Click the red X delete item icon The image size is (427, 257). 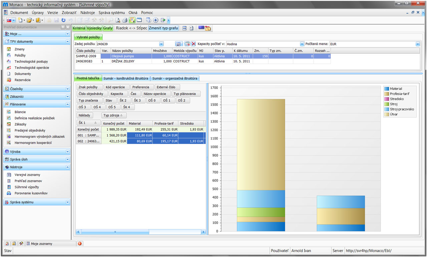coord(193,44)
